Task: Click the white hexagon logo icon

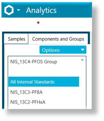Action: (9, 10)
